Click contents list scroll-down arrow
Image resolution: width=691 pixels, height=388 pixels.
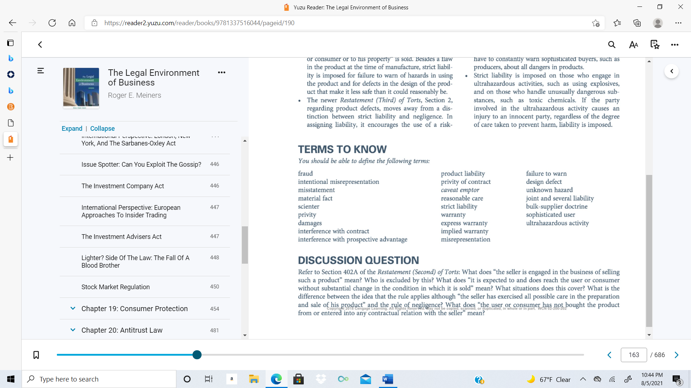245,335
